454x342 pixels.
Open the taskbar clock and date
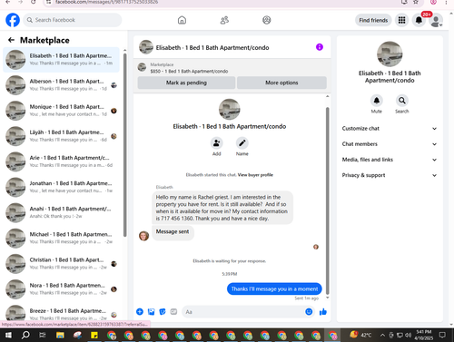tap(424, 335)
